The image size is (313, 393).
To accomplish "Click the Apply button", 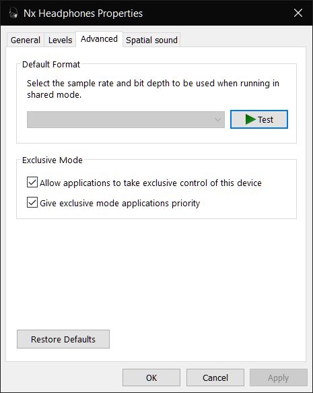I will coord(279,377).
